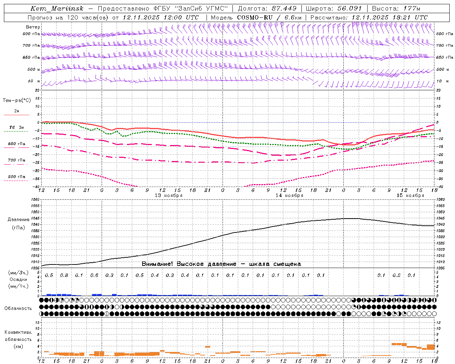This screenshot has height=364, width=455.
Task: Click the 'Тем-ра(°C)' temperature label
Action: 17,100
